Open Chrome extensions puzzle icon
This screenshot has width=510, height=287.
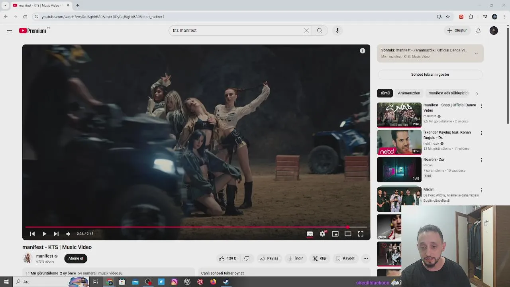click(x=471, y=17)
